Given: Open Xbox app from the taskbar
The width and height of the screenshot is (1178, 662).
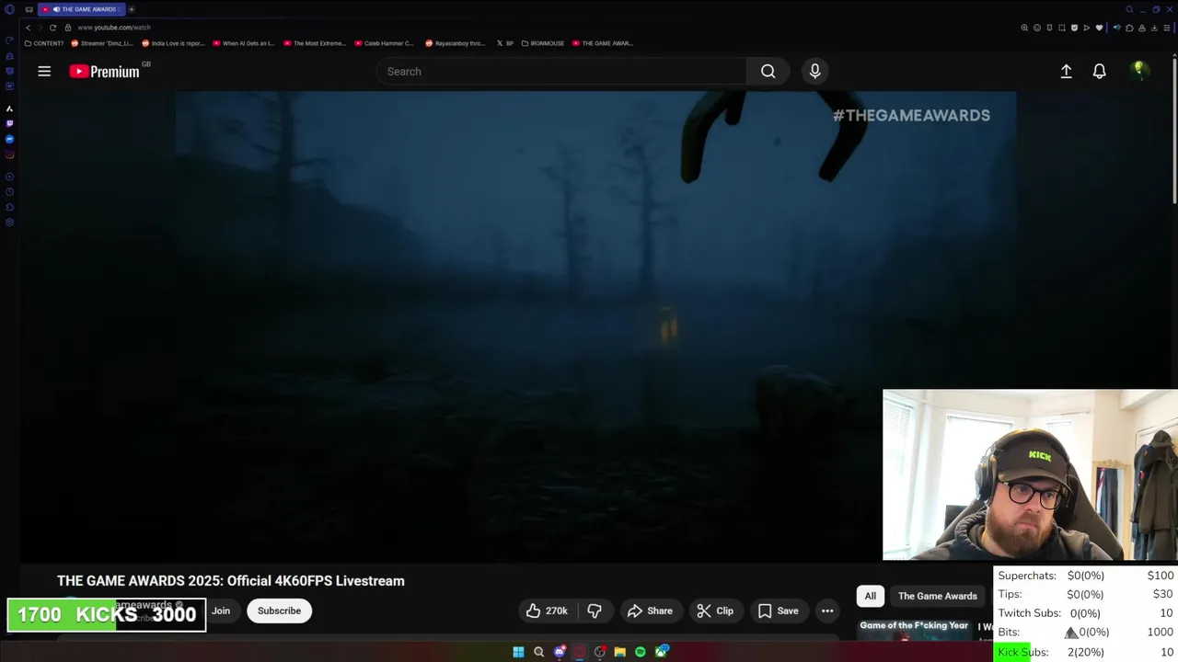Looking at the screenshot, I should click(x=661, y=652).
